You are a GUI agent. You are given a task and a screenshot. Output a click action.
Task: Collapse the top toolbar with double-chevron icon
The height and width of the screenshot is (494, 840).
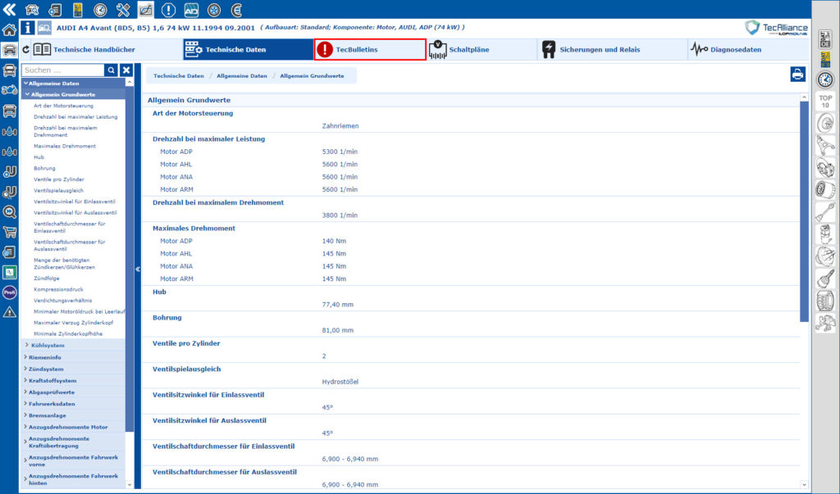[9, 9]
